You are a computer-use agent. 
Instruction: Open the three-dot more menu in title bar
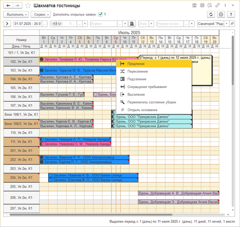click(225, 5)
